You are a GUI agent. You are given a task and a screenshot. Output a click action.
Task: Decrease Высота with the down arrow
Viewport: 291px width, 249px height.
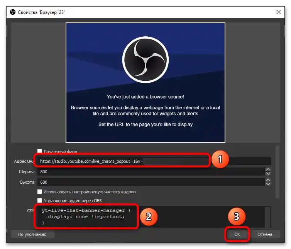click(268, 184)
